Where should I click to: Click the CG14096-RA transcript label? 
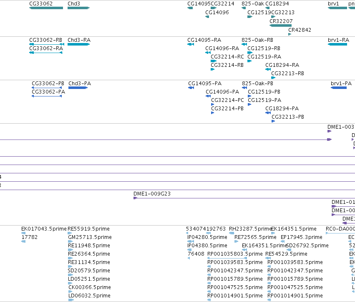tap(222, 48)
